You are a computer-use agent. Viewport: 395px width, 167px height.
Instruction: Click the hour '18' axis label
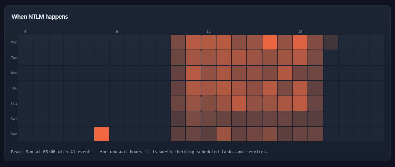(x=300, y=32)
